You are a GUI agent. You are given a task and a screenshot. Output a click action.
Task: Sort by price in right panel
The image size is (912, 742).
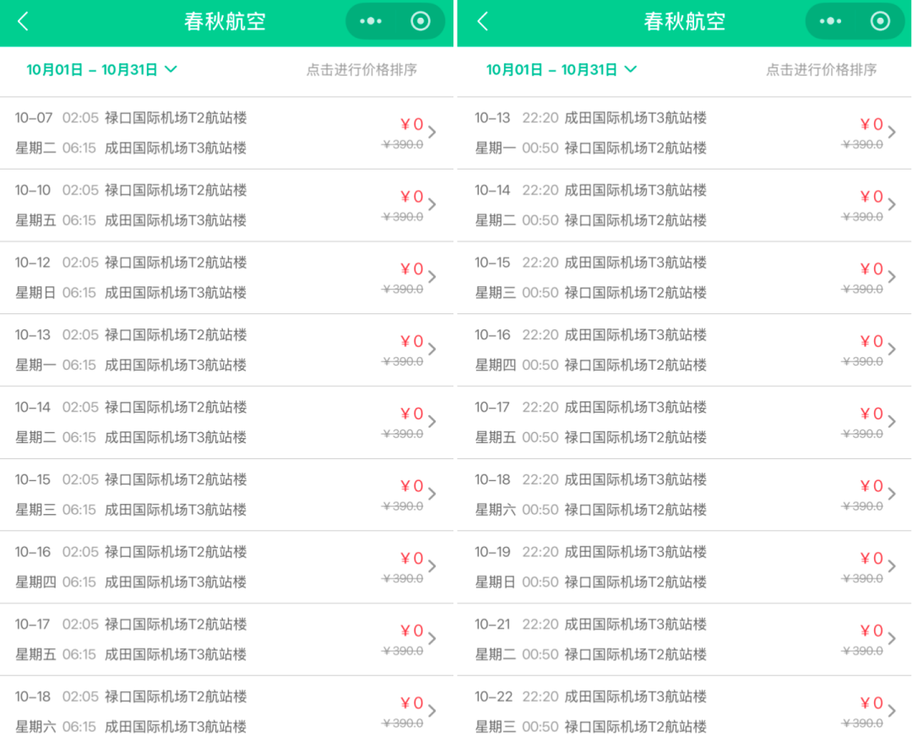pos(822,70)
